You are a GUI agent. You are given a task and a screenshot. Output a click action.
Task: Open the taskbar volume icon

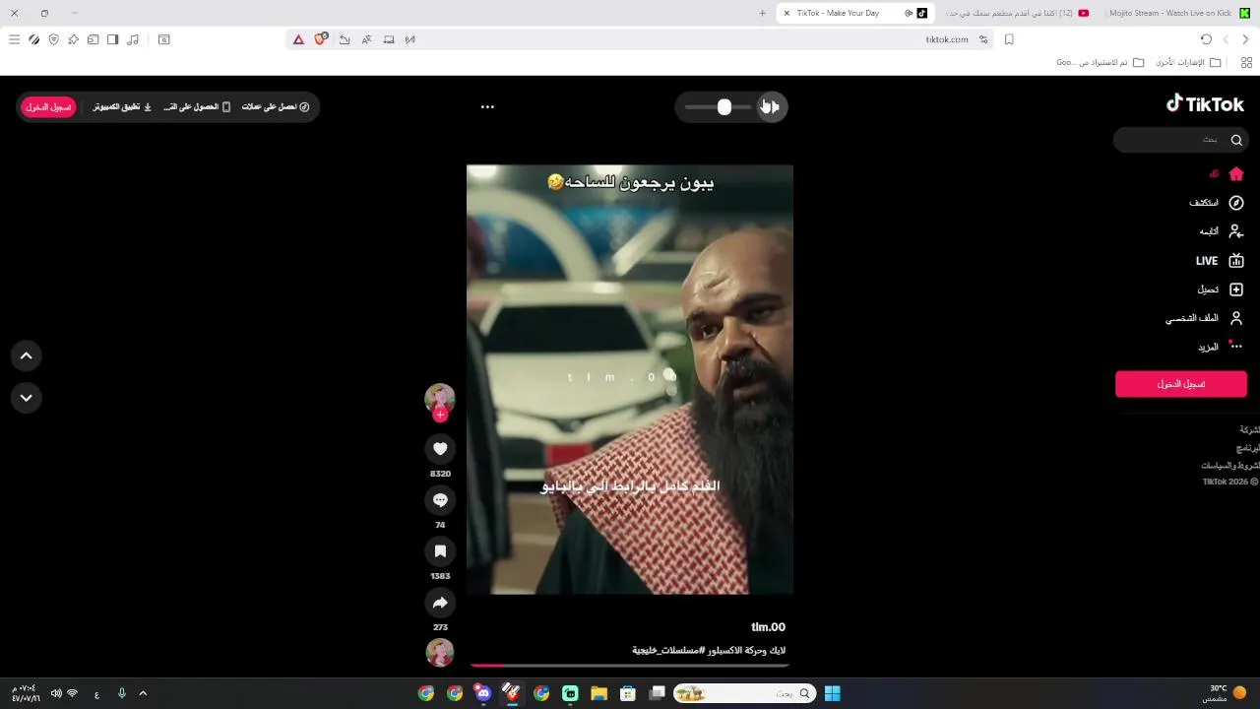click(x=56, y=693)
